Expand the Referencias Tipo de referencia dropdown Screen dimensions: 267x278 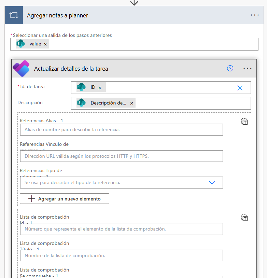[212, 183]
